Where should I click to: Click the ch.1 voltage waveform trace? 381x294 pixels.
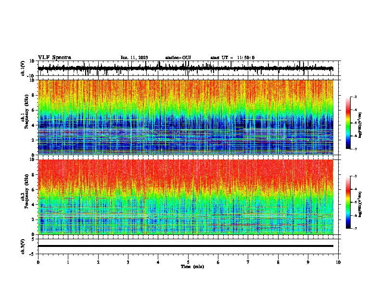186,68
